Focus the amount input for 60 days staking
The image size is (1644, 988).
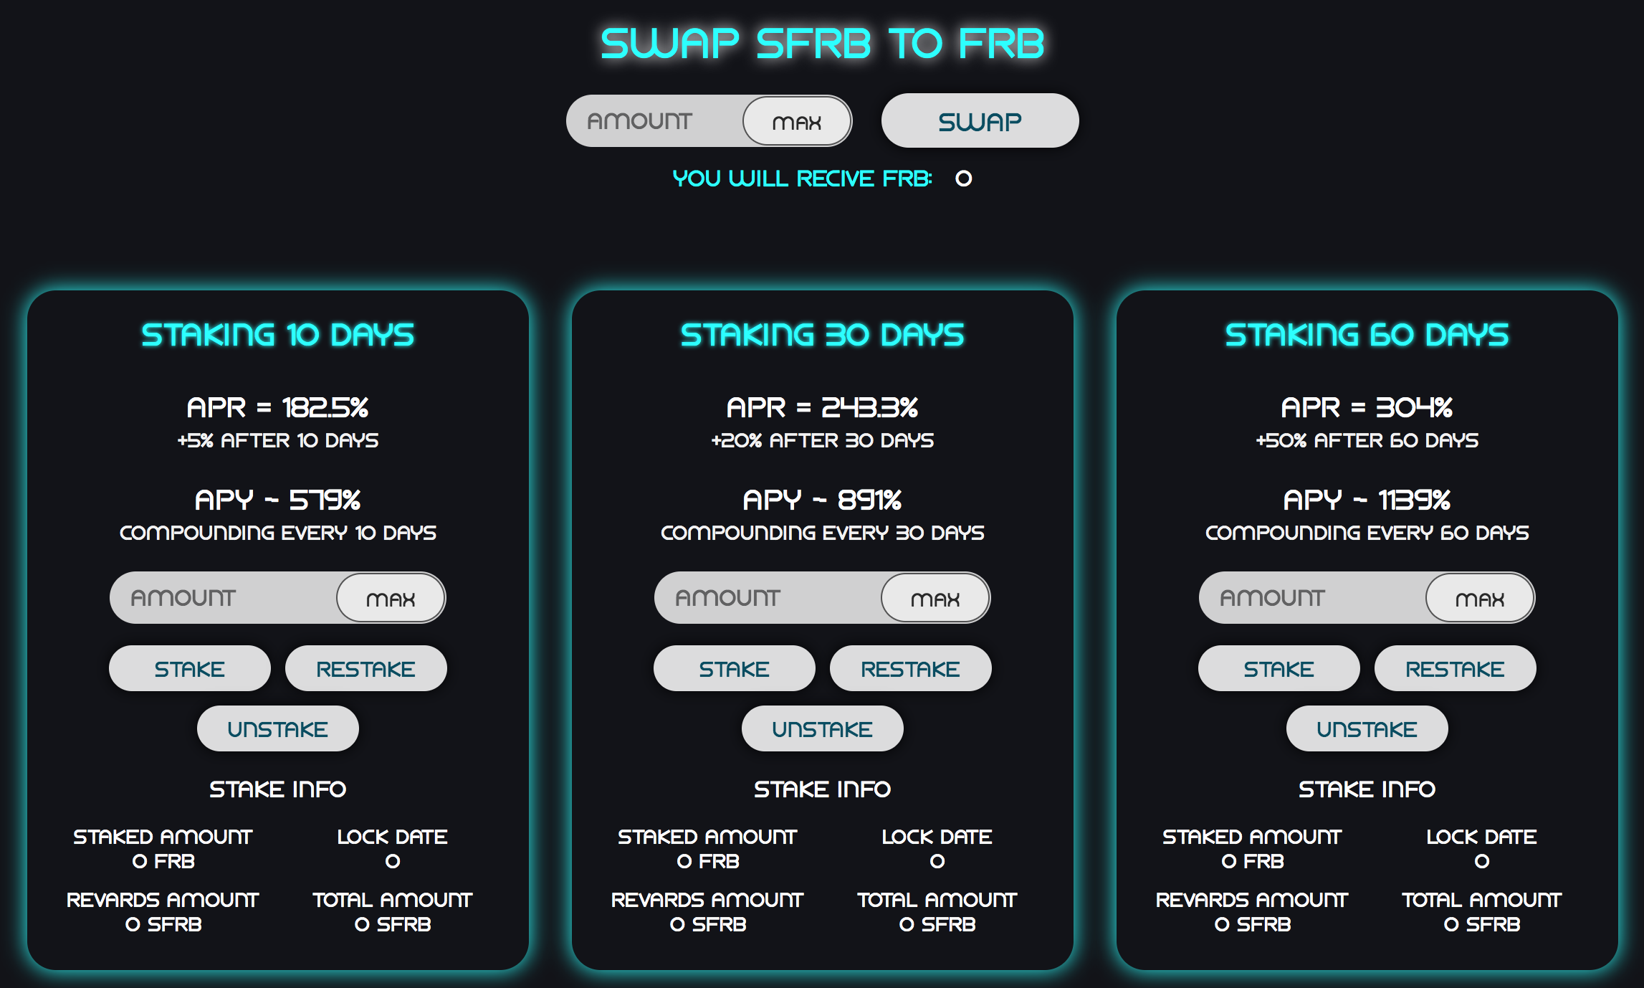[1311, 597]
